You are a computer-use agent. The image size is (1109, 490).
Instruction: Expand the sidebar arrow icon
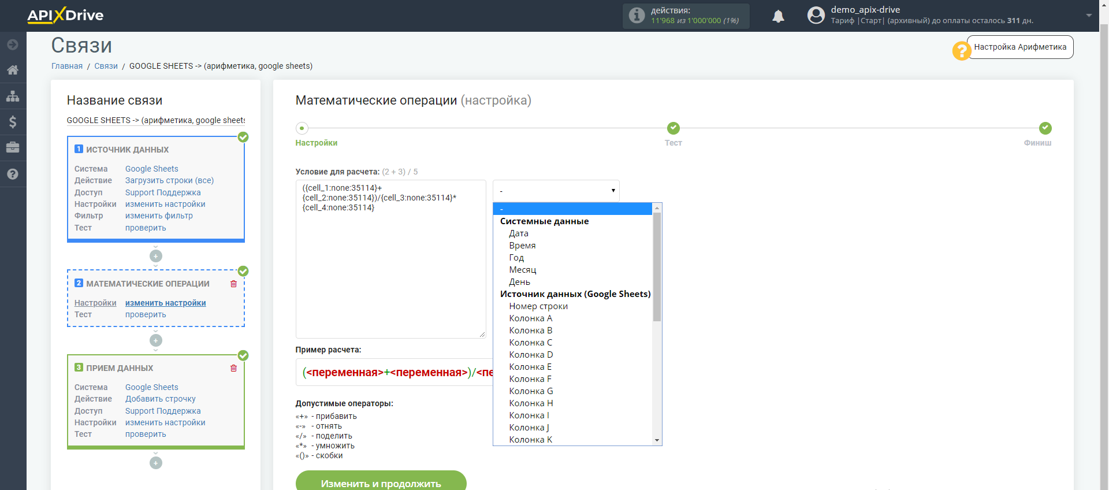point(13,44)
